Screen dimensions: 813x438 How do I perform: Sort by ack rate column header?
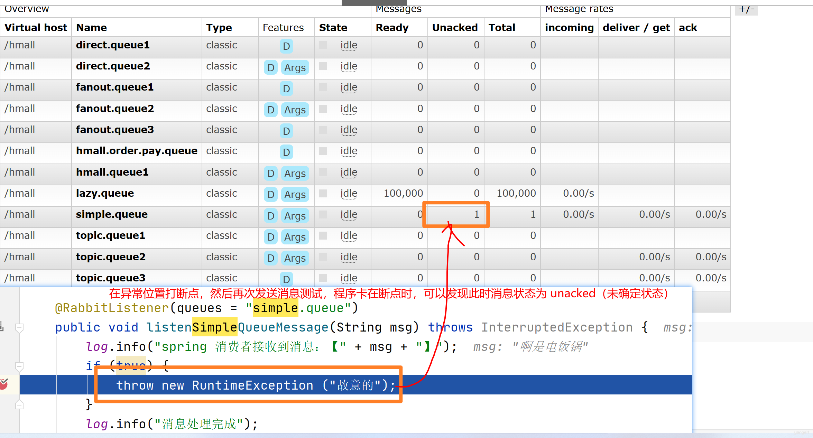click(x=687, y=28)
